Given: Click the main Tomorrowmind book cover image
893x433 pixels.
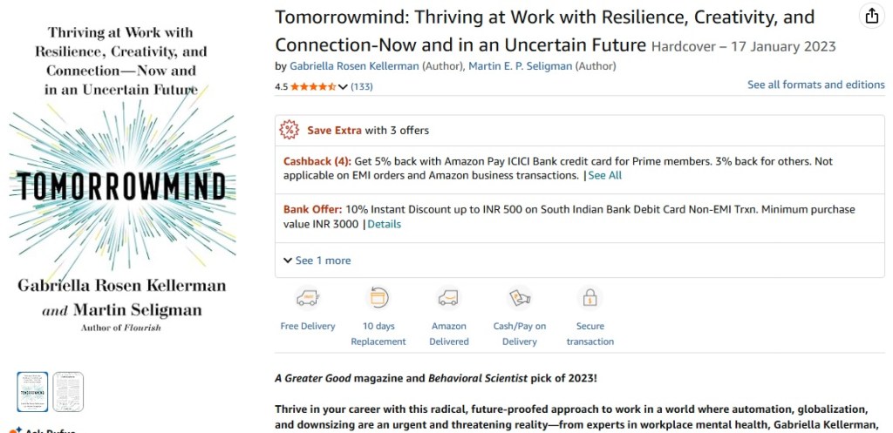Looking at the screenshot, I should (x=122, y=179).
